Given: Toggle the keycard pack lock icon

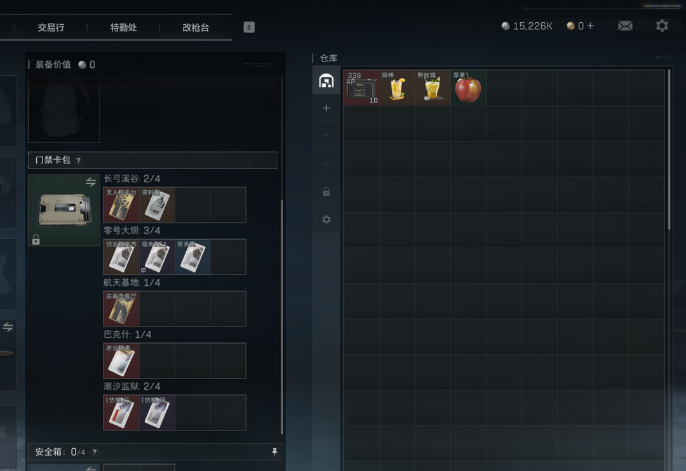Looking at the screenshot, I should (36, 239).
